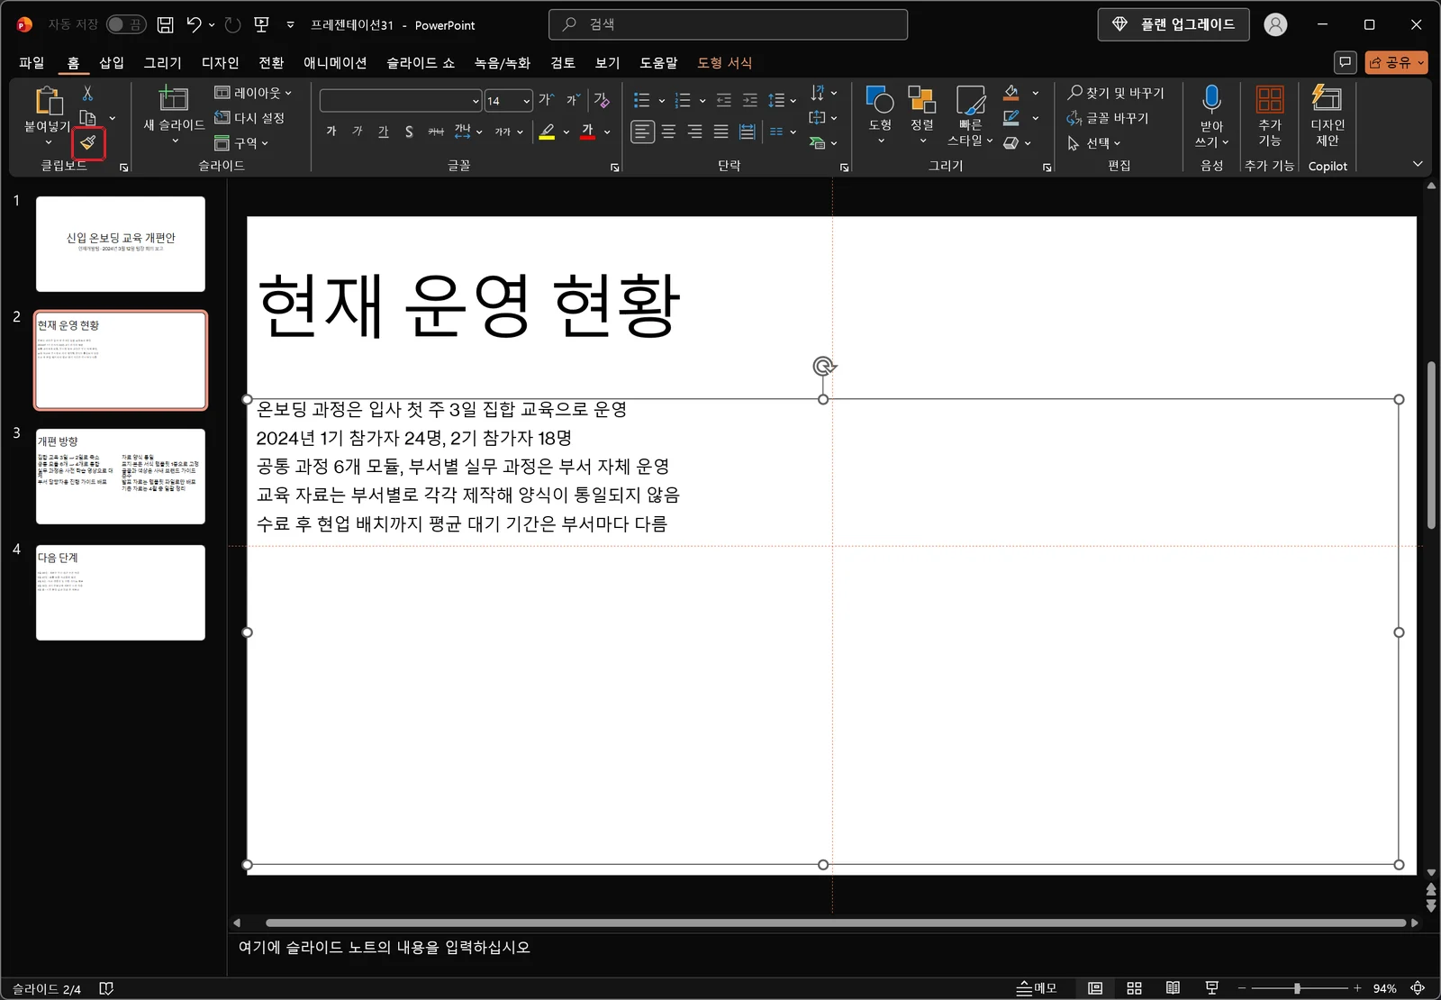Click Replace Fonts (글꼴 바꾸기)
The height and width of the screenshot is (1000, 1441).
1108,118
